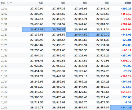This screenshot has width=132, height=110.
Task: Select high value 28,690.34
Action: click(59, 71)
